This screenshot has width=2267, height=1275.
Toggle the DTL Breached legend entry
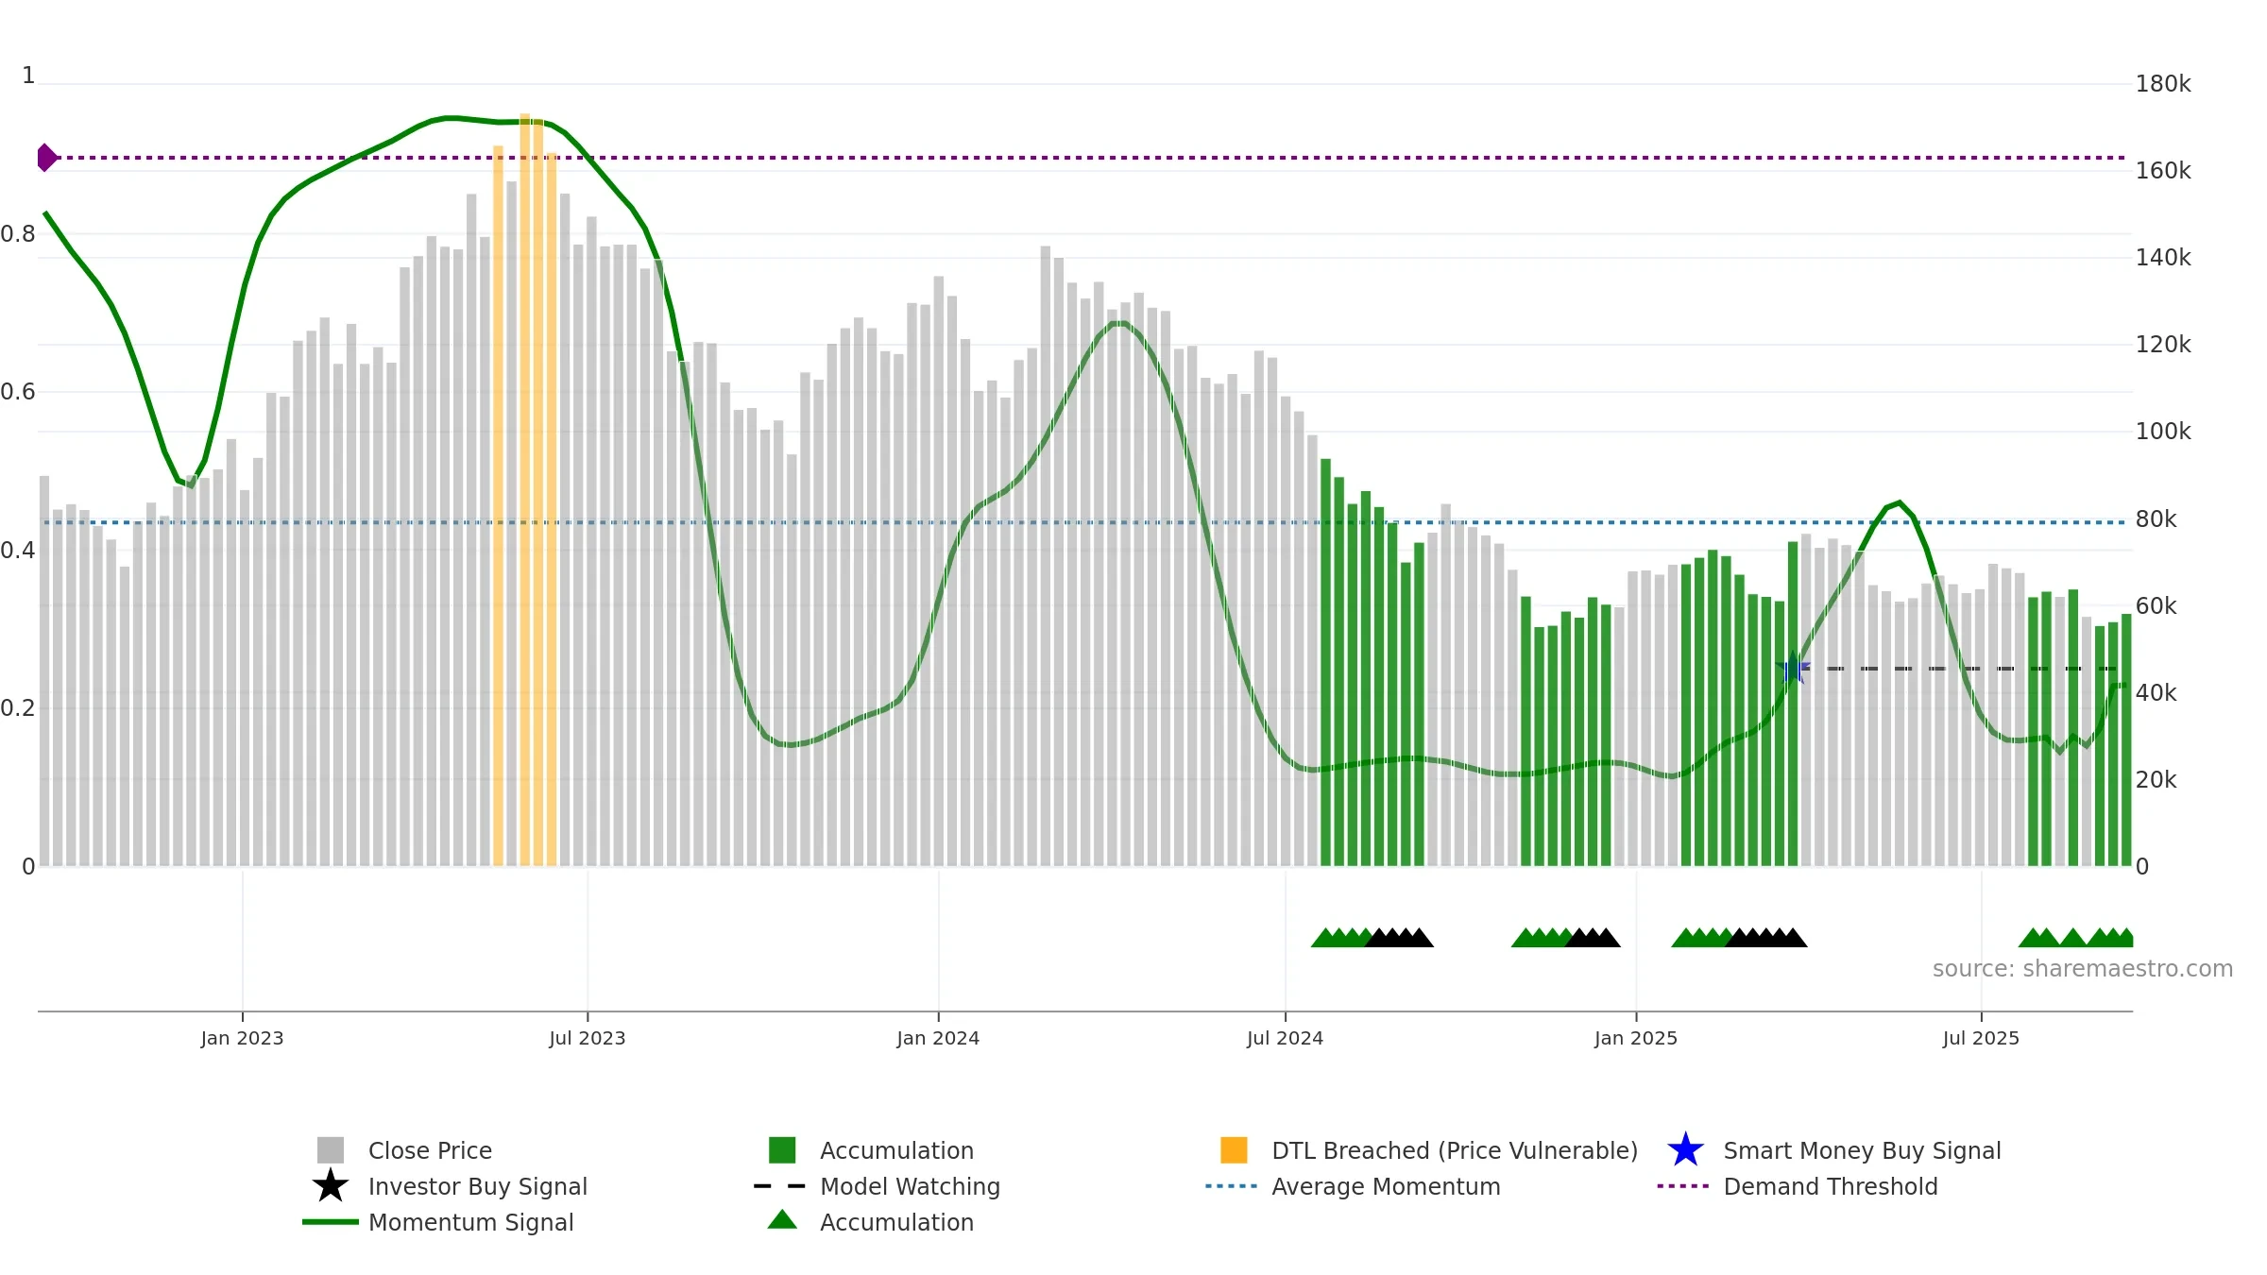tap(1429, 1150)
